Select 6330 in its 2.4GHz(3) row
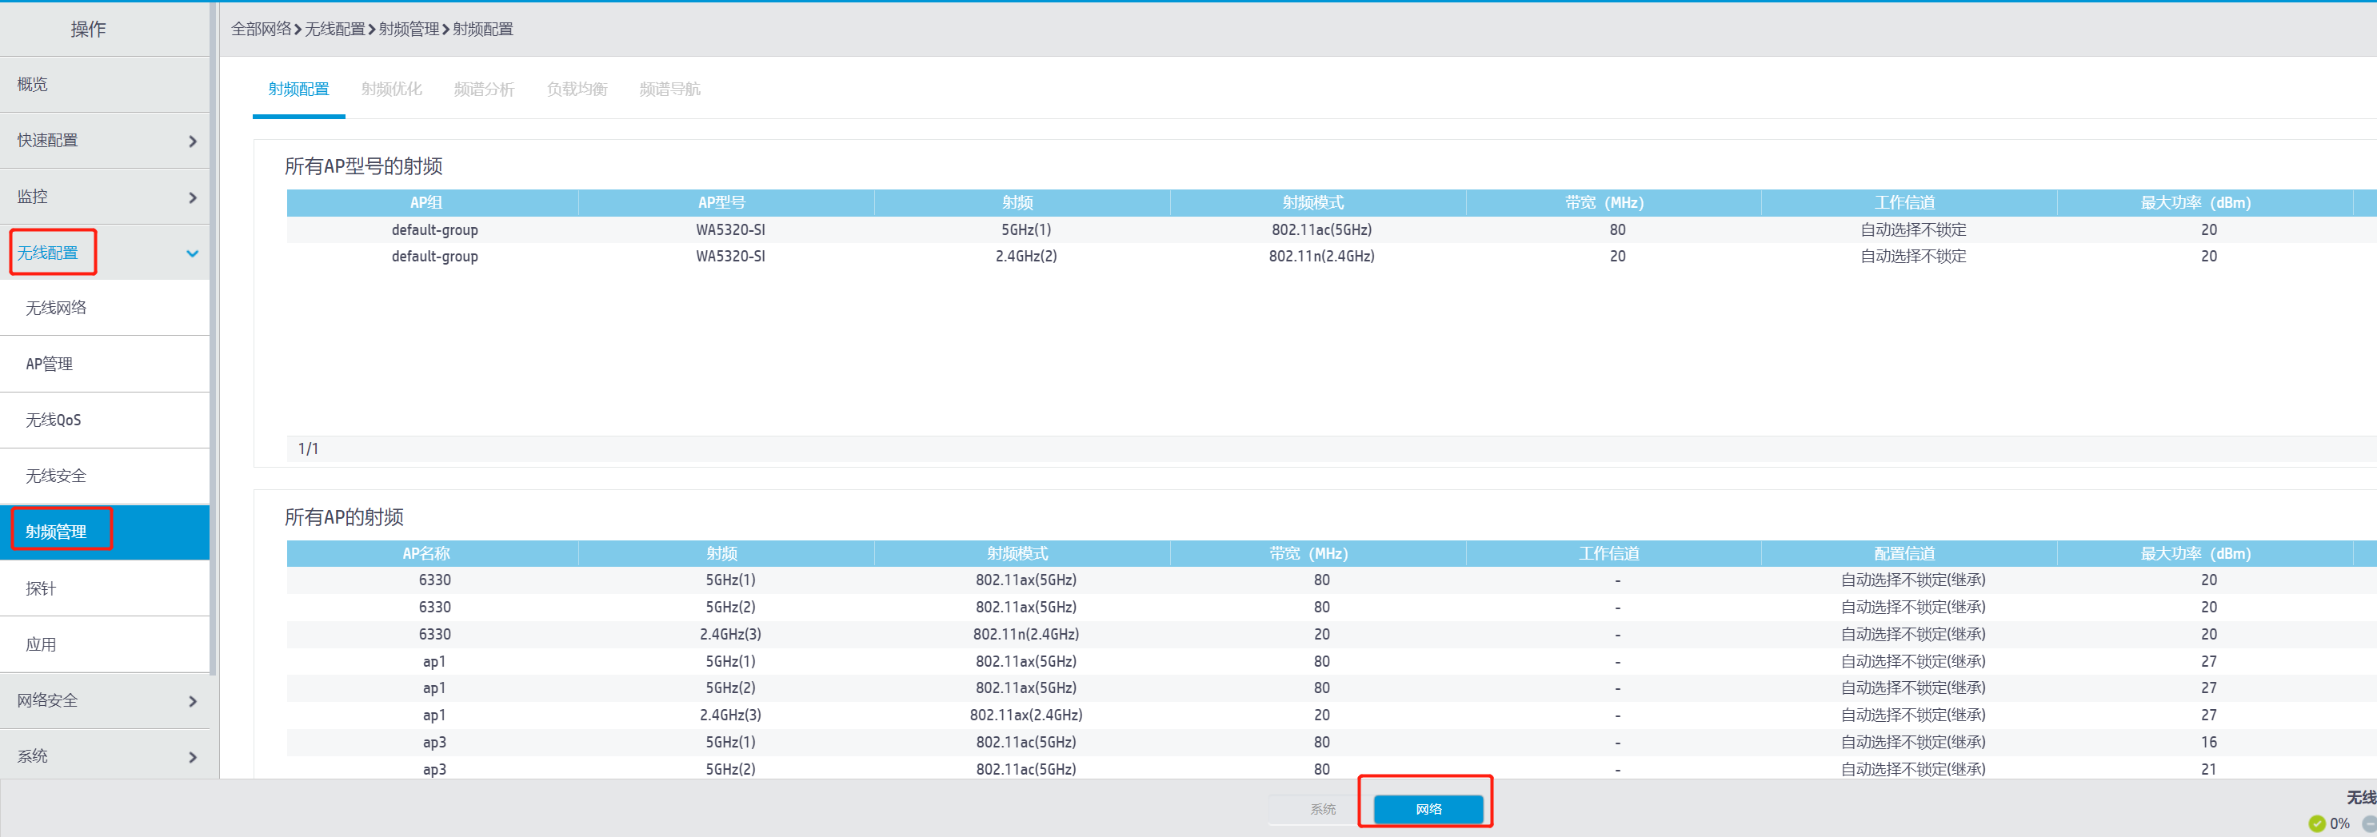This screenshot has width=2377, height=837. coord(434,635)
